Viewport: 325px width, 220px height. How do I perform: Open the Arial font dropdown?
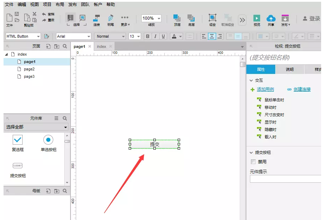[x=73, y=36]
